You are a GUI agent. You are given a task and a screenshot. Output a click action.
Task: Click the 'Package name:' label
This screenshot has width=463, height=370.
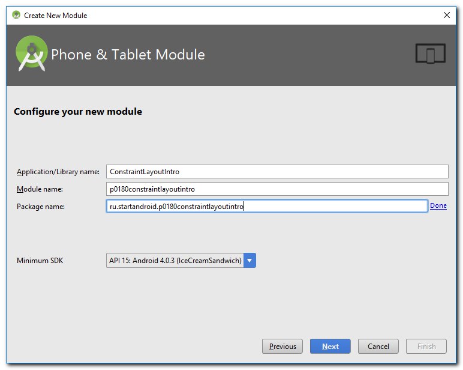(41, 207)
